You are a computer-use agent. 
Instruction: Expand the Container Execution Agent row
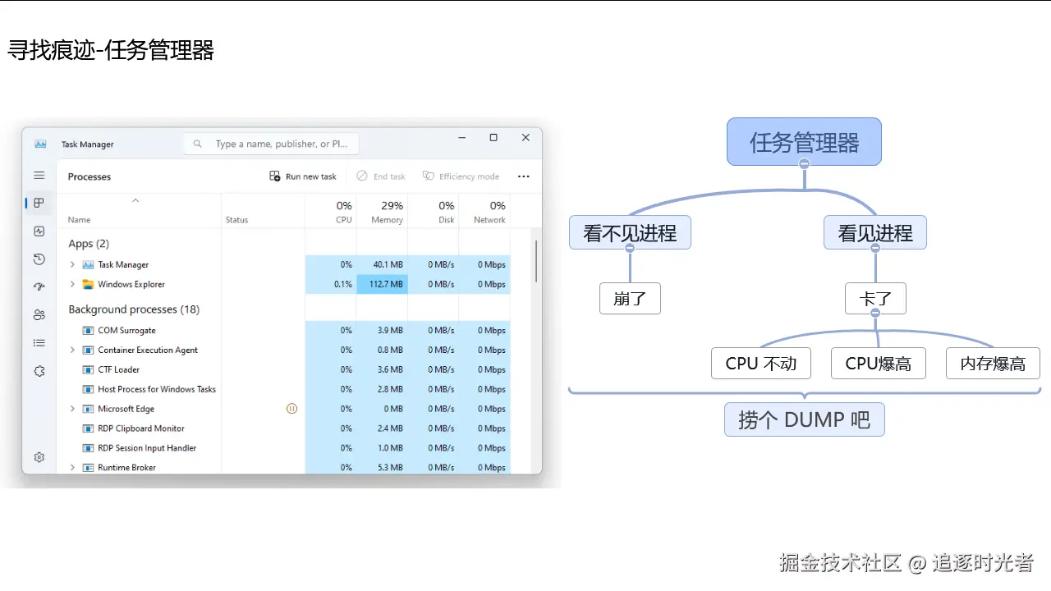pyautogui.click(x=72, y=350)
